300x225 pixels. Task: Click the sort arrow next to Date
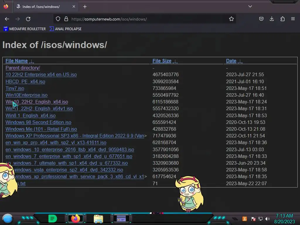point(240,61)
